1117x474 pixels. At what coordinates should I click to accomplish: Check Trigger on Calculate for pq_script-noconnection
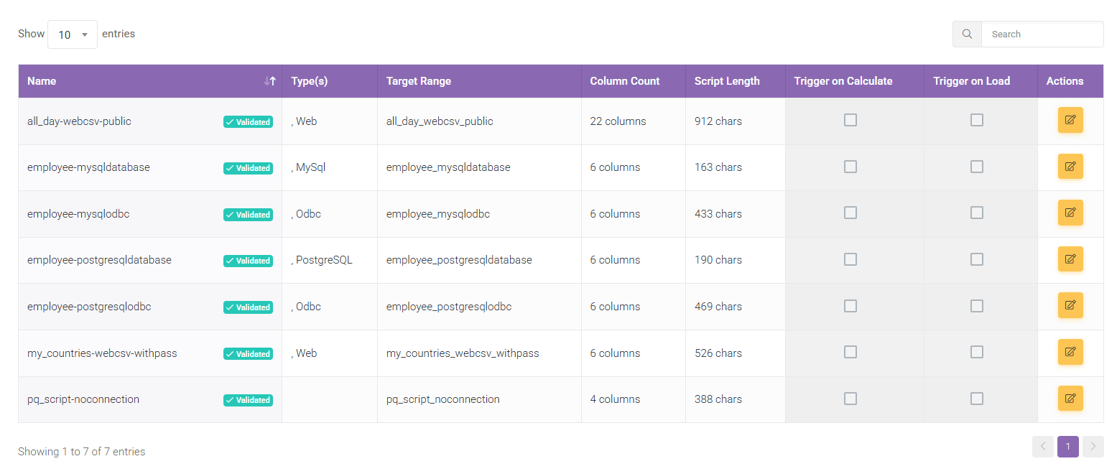pos(851,398)
